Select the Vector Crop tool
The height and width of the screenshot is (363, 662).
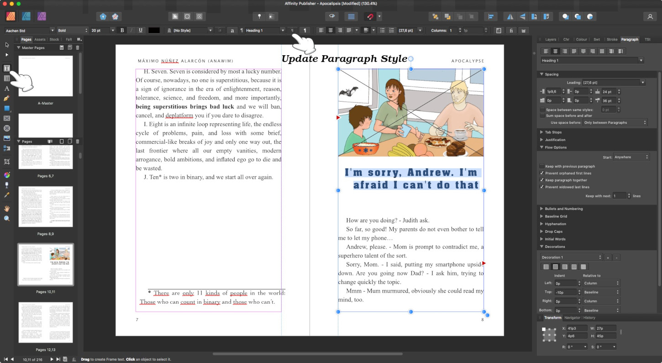[x=7, y=162]
